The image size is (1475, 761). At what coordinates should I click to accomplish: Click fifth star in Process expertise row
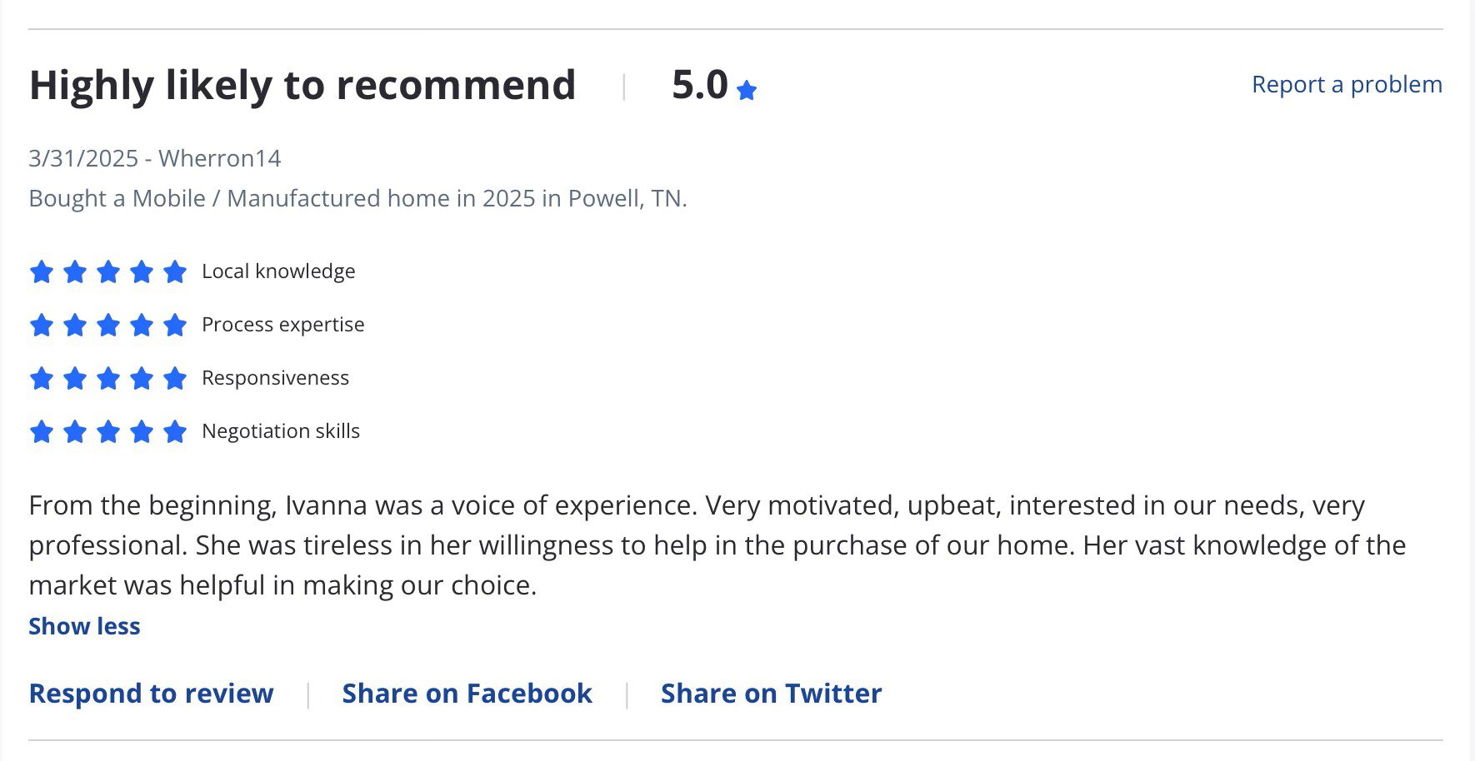click(175, 325)
